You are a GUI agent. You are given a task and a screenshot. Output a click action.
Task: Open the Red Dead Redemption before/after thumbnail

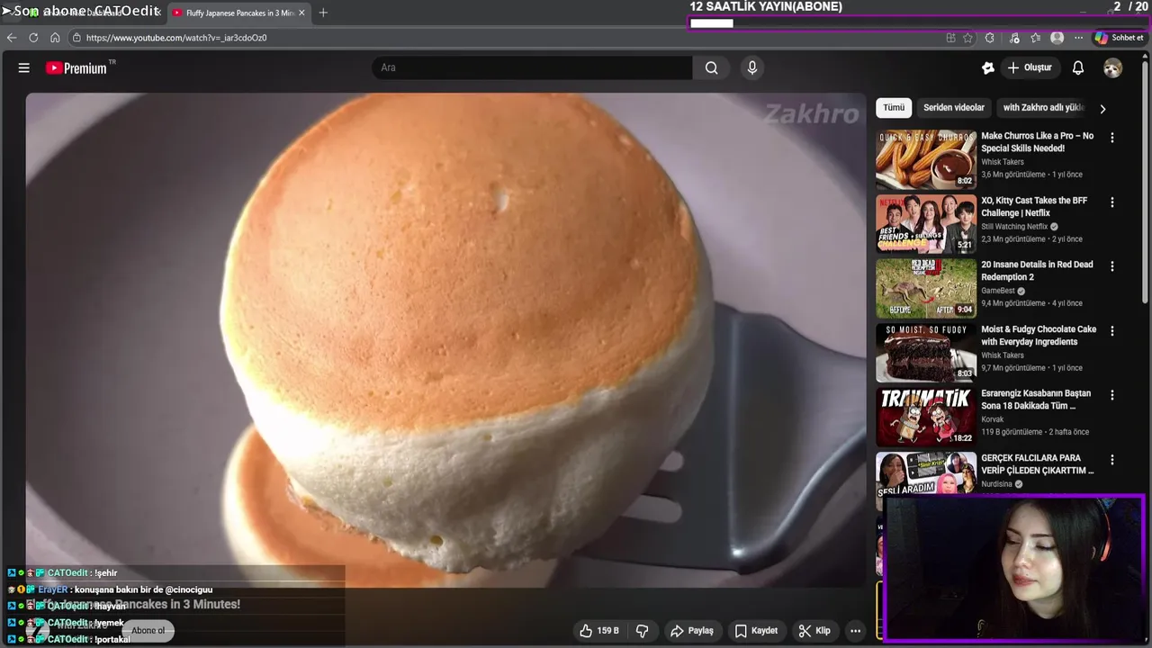926,288
